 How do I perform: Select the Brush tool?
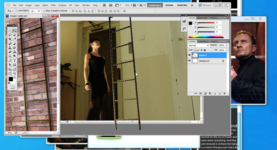point(14,44)
